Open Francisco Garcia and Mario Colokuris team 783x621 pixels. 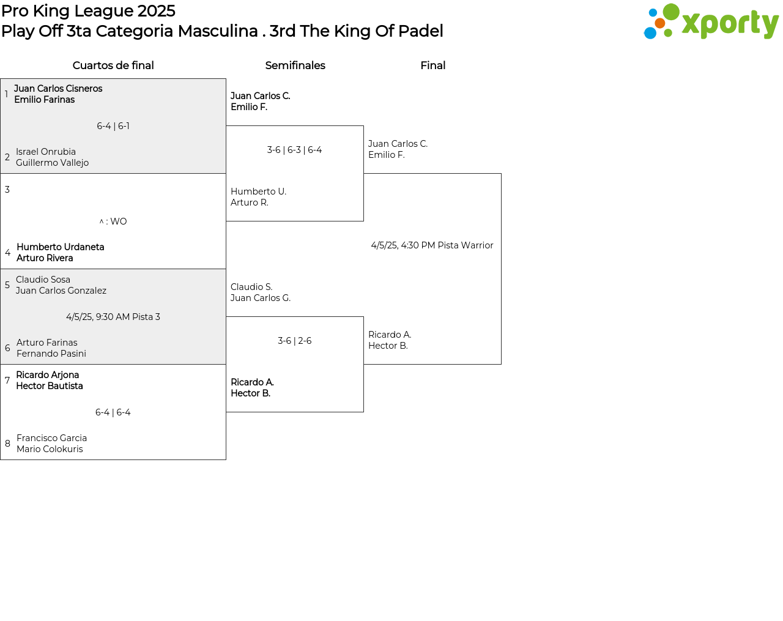pos(51,444)
